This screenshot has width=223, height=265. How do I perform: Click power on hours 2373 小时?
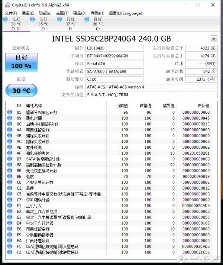point(201,79)
